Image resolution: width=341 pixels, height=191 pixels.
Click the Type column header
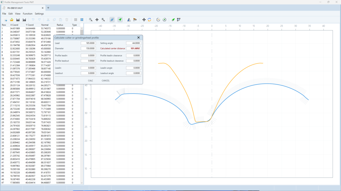pyautogui.click(x=74, y=25)
